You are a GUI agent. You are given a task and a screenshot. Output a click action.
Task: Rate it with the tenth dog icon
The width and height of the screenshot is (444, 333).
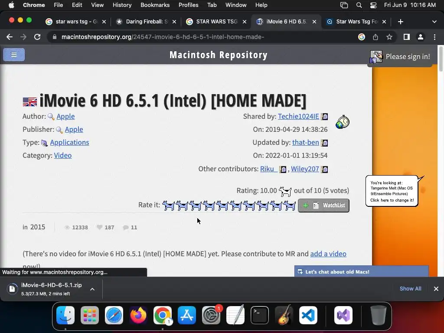[x=289, y=206]
